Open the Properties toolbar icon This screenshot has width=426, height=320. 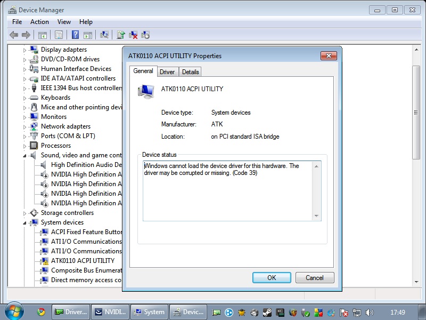click(59, 35)
